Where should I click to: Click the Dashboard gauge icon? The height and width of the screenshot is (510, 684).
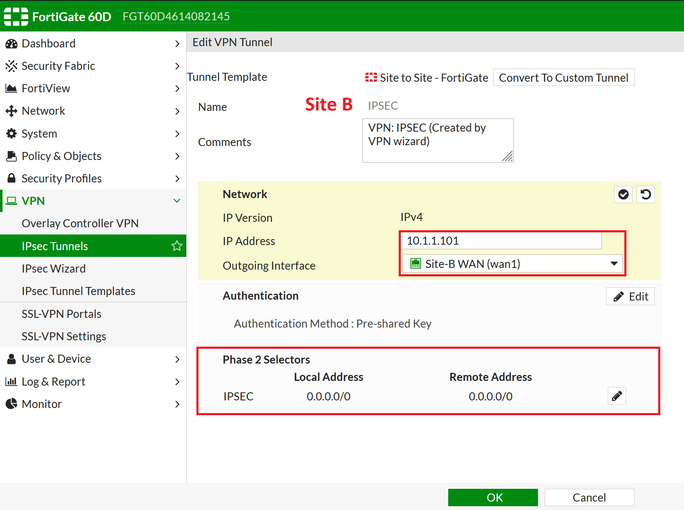click(11, 44)
